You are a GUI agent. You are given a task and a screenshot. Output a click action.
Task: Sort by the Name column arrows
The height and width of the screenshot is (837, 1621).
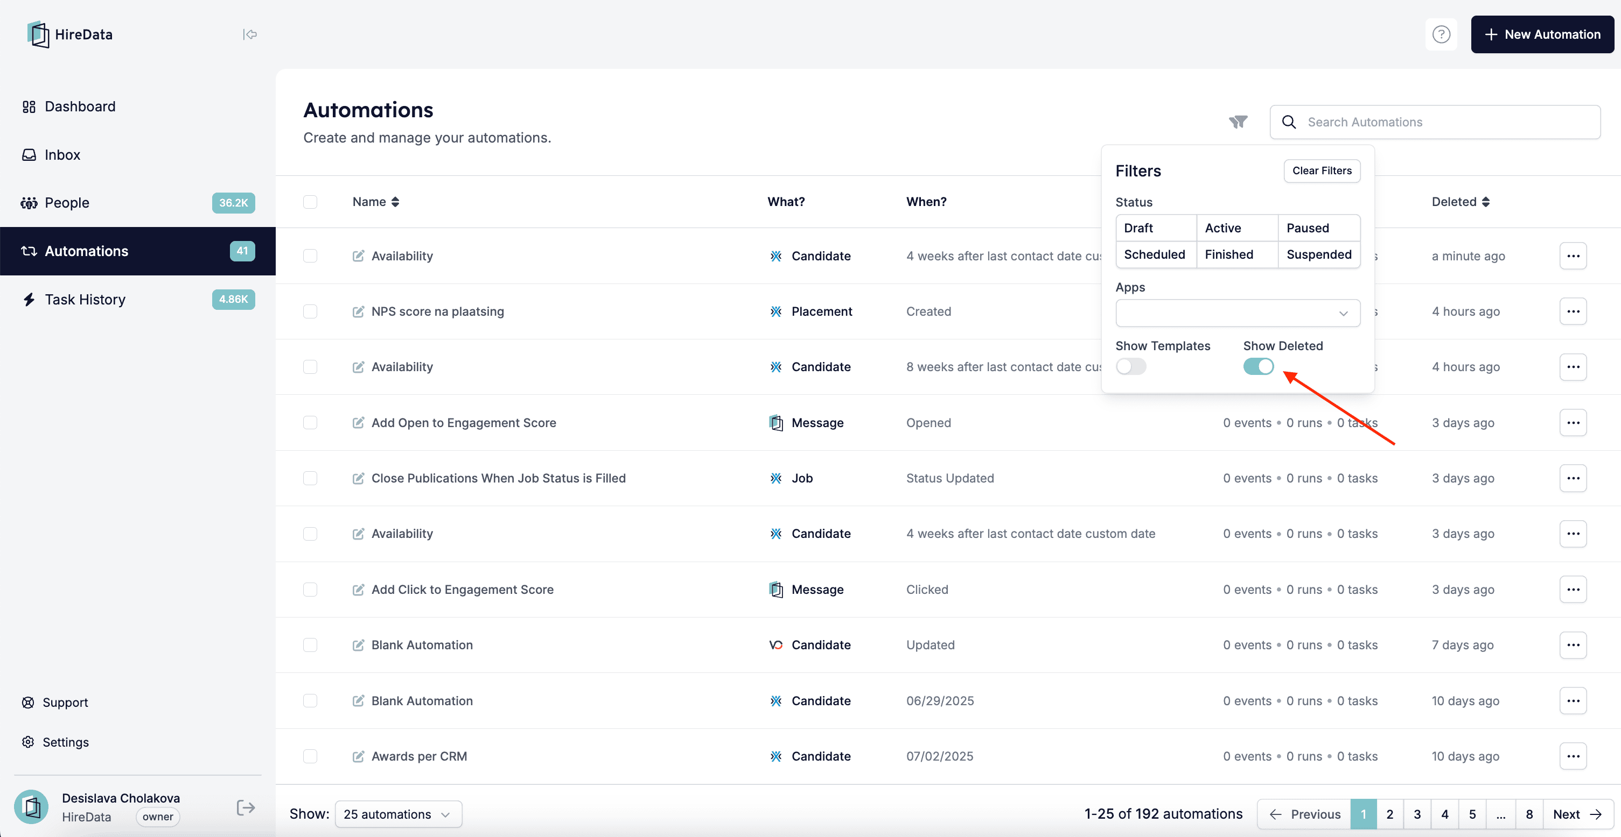coord(395,202)
